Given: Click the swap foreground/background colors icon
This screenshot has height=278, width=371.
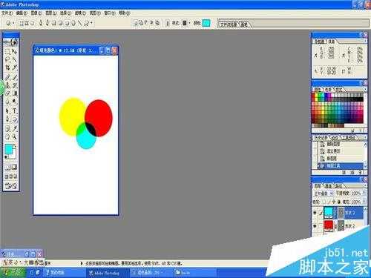Looking at the screenshot, I should coord(15,145).
